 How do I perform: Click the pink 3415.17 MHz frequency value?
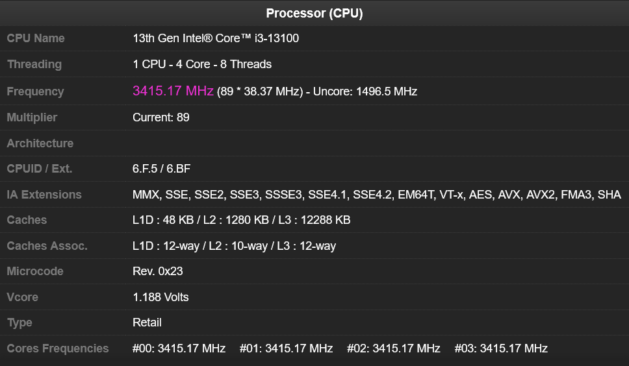(x=173, y=91)
